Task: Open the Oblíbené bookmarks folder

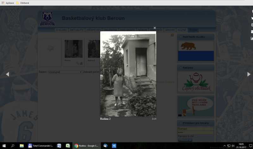Action: (x=22, y=3)
